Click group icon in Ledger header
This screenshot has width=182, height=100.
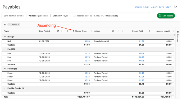pos(113,31)
